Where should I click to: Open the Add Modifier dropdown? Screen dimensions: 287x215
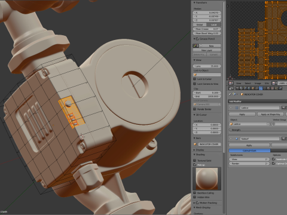pos(258,102)
